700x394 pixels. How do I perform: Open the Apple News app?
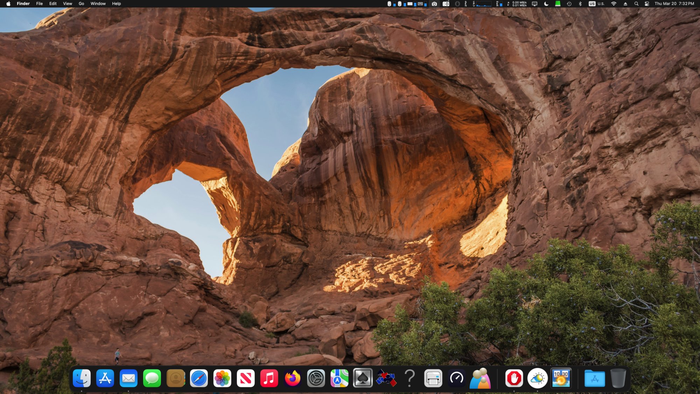pos(246,378)
